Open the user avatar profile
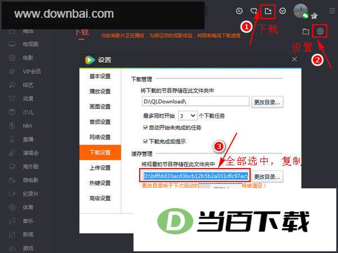The width and height of the screenshot is (338, 253). 300,11
